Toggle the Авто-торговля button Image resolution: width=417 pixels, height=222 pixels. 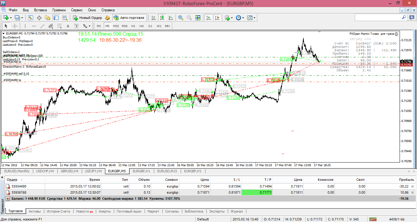[129, 18]
